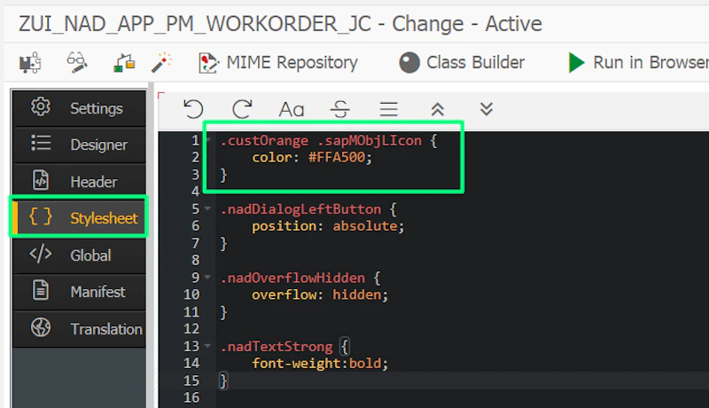This screenshot has width=709, height=408.
Task: Click the puzzle piece toolbar icon
Action: [x=30, y=62]
